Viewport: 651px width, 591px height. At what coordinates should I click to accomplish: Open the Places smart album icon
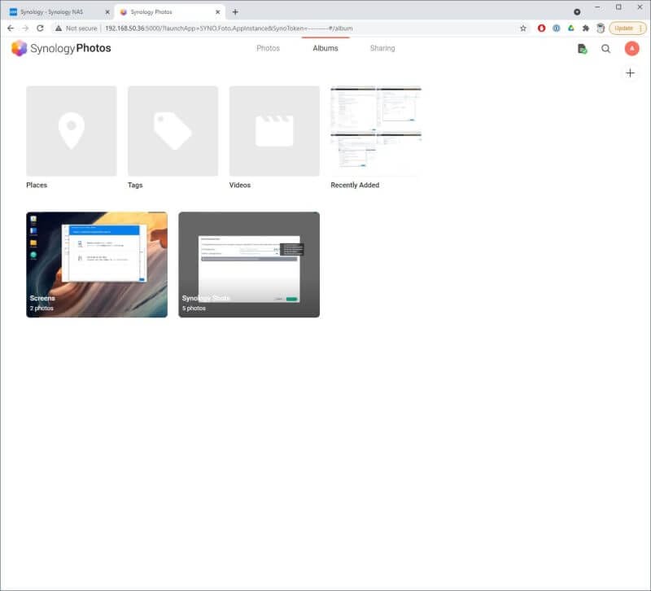(x=71, y=130)
